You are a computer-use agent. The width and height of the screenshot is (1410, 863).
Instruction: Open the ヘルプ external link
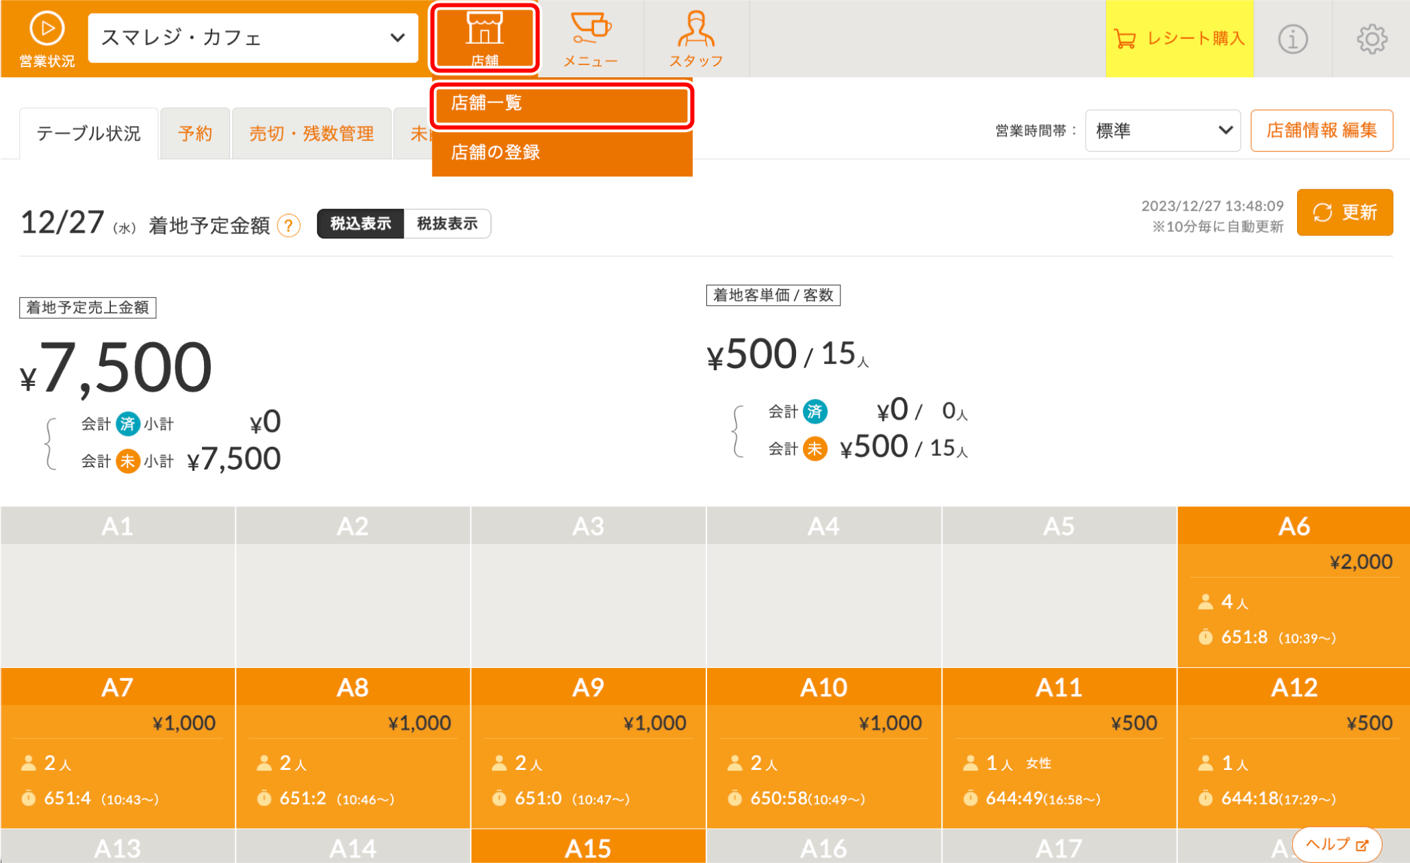coord(1336,844)
